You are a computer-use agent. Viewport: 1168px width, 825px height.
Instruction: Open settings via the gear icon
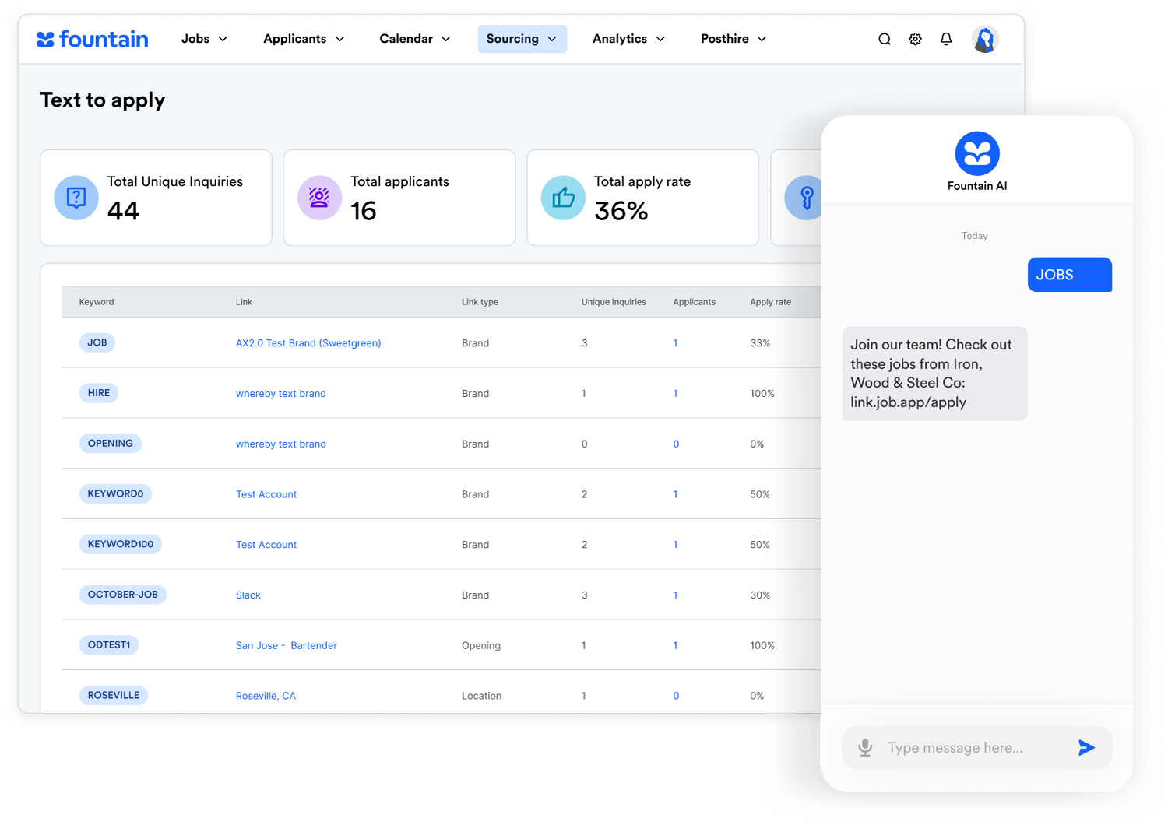click(915, 39)
